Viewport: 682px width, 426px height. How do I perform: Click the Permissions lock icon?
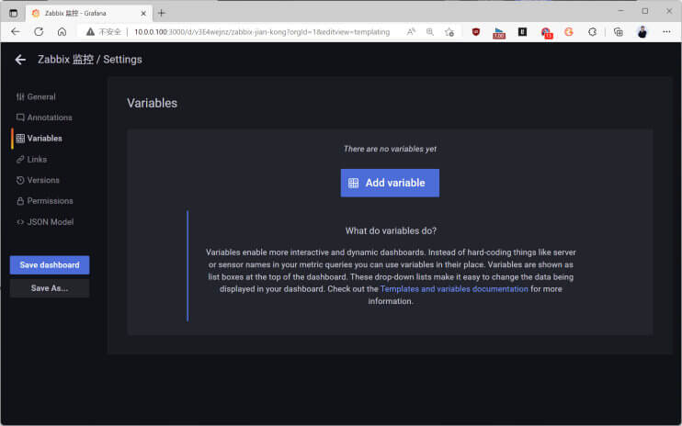coord(20,201)
